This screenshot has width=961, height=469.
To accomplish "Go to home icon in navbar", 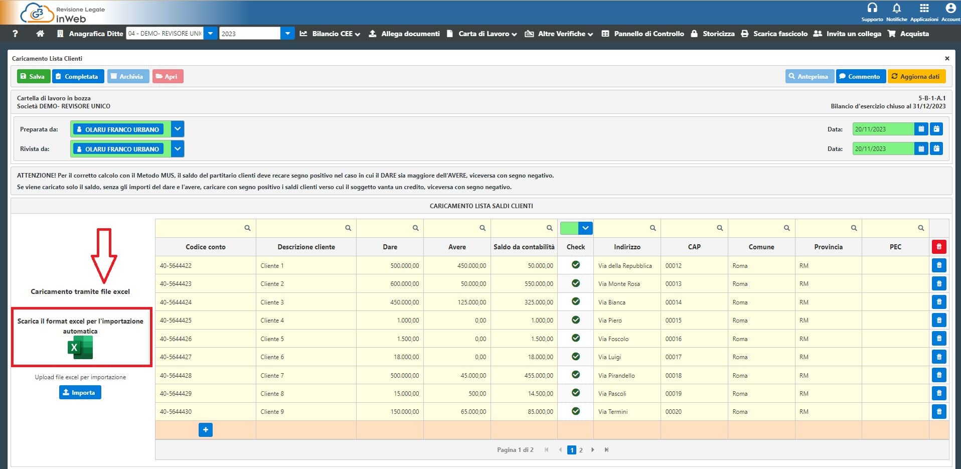I will pos(40,34).
